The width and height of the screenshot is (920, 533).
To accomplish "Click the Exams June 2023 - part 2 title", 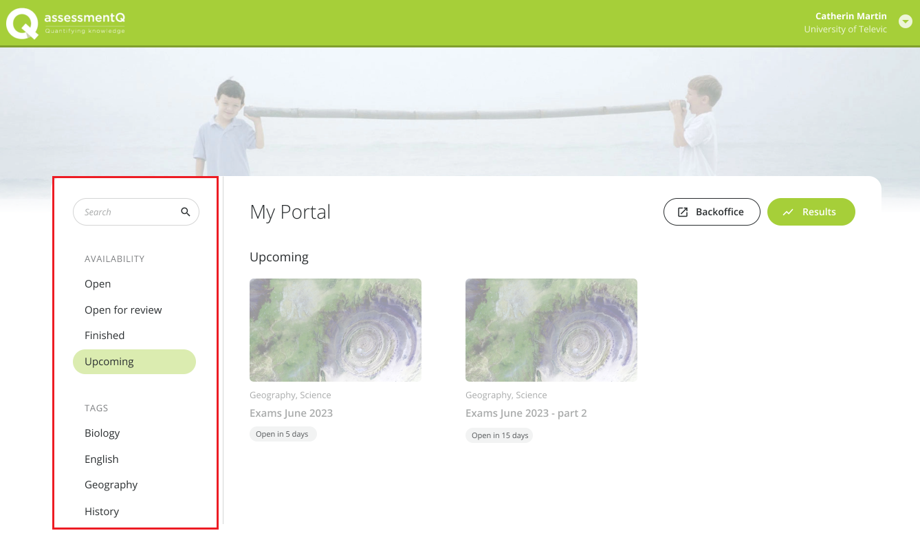I will (526, 413).
